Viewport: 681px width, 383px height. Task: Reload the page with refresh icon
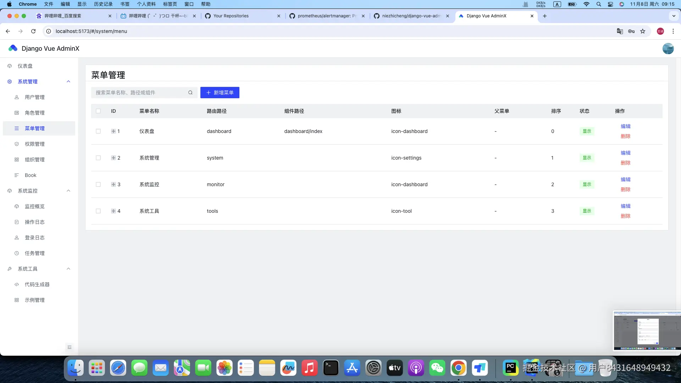point(33,31)
